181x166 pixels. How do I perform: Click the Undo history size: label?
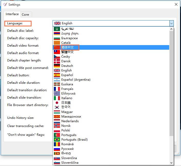coord(21,118)
